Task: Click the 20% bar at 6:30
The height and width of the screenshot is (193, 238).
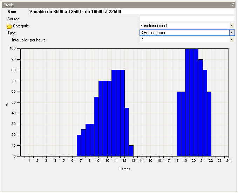Action: 79,146
